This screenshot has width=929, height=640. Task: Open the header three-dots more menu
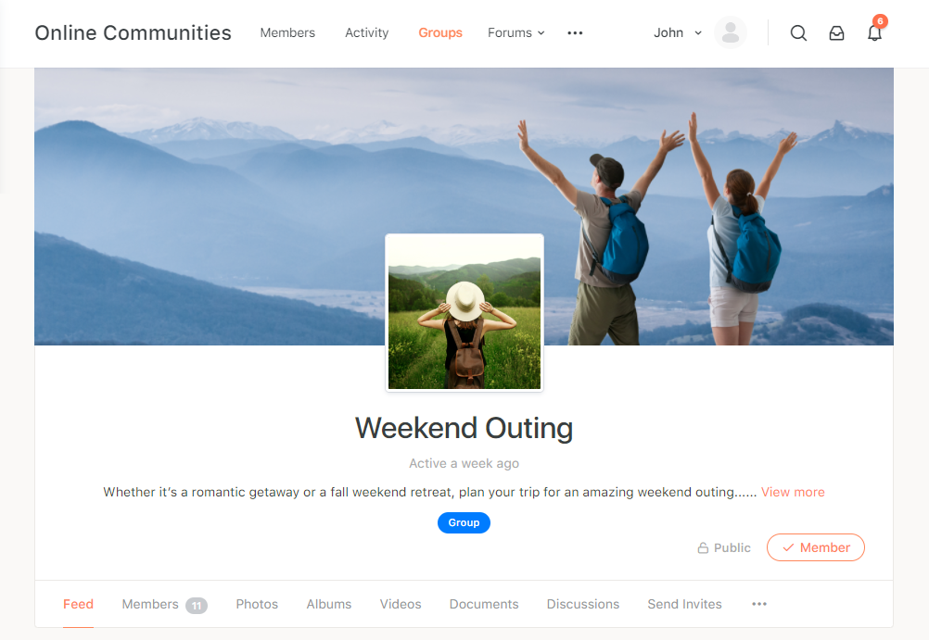575,33
